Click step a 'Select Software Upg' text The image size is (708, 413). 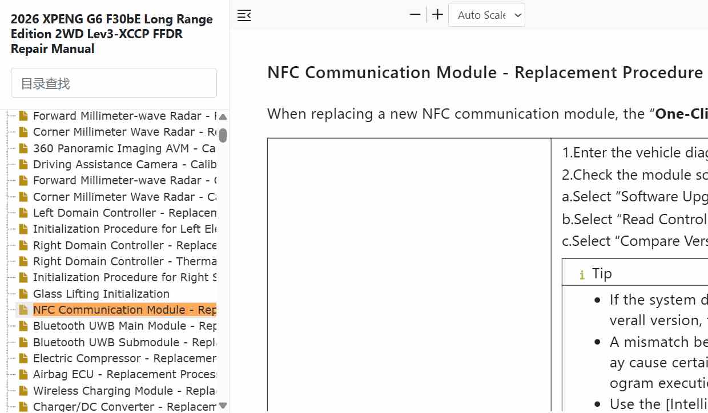point(635,196)
